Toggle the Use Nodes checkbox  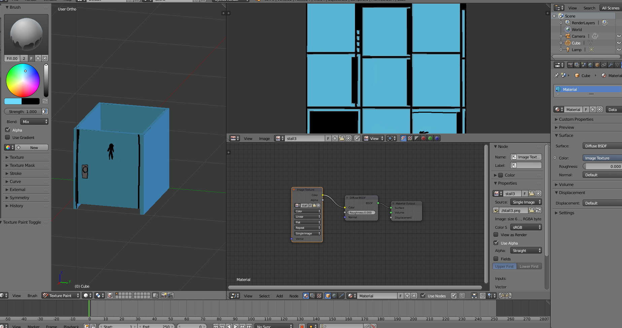coord(423,296)
